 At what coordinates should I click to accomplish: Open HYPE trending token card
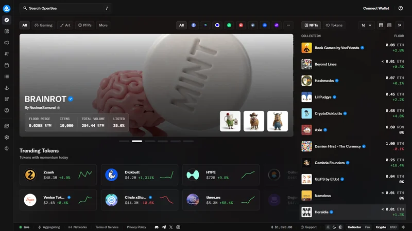click(x=221, y=175)
